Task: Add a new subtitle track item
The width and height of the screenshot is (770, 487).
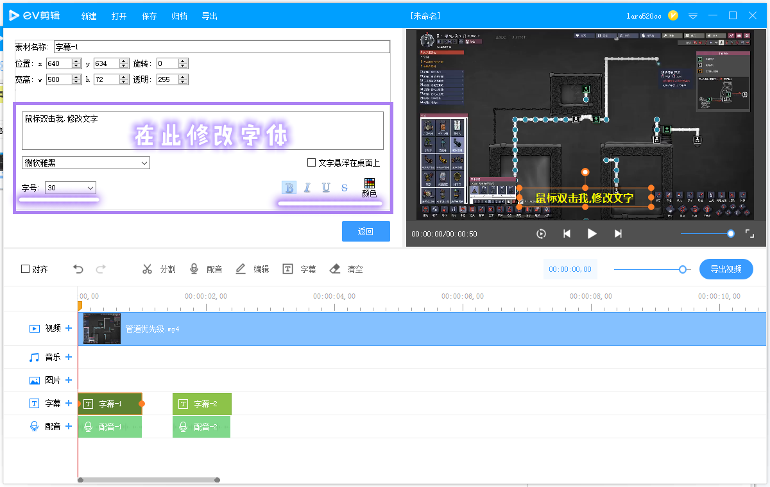Action: tap(69, 403)
